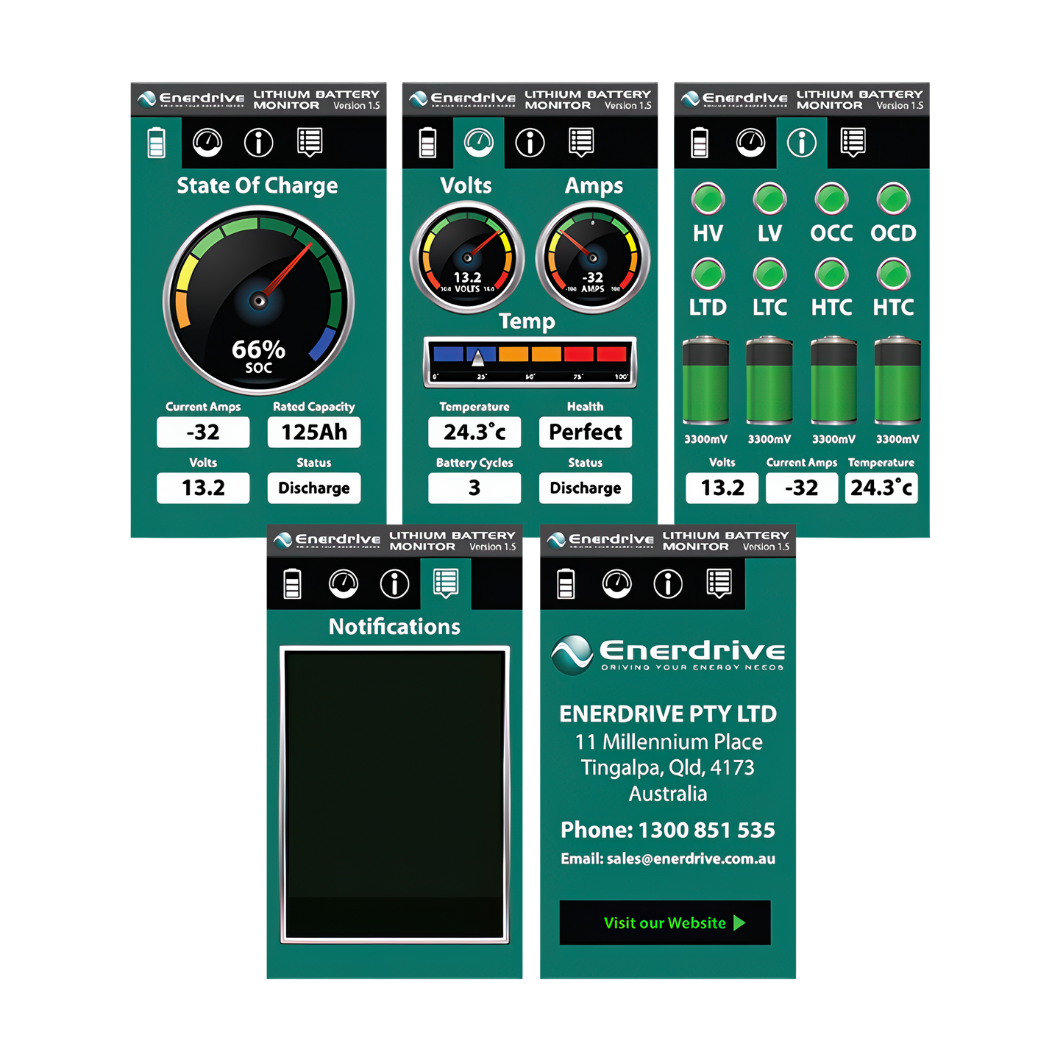Viewport: 1063px width, 1063px height.
Task: Tap battery icon in cell status screen
Action: tap(700, 142)
